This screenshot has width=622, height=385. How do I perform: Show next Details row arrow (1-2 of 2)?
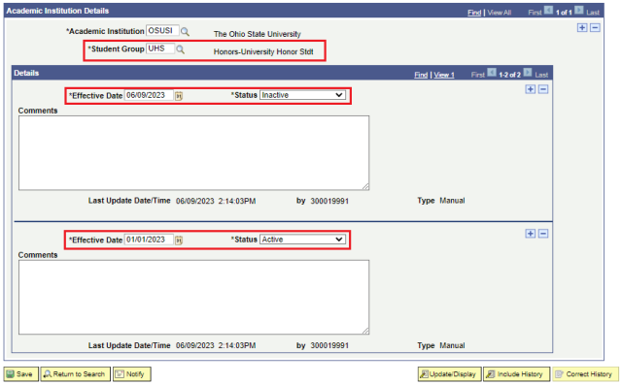tap(528, 73)
